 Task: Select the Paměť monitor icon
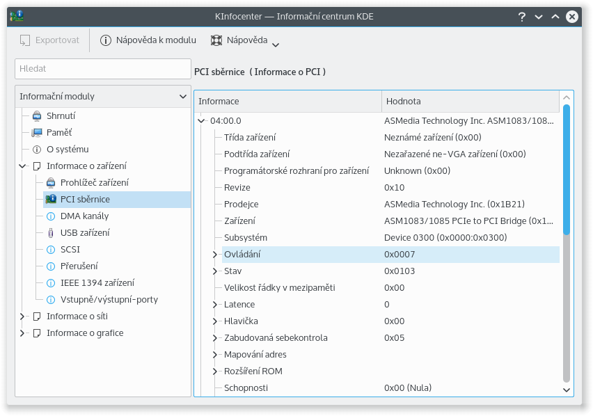pyautogui.click(x=37, y=133)
